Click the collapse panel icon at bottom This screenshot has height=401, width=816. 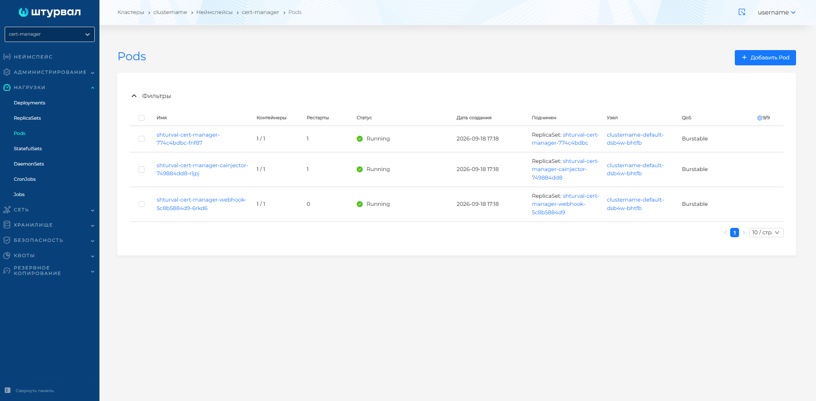8,390
